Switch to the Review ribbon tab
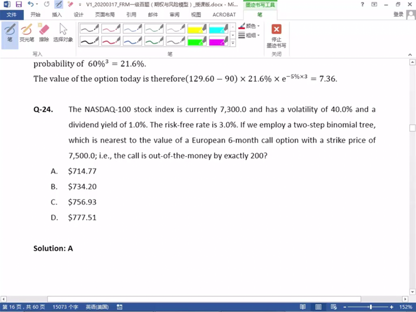This screenshot has width=416, height=312. [x=174, y=15]
